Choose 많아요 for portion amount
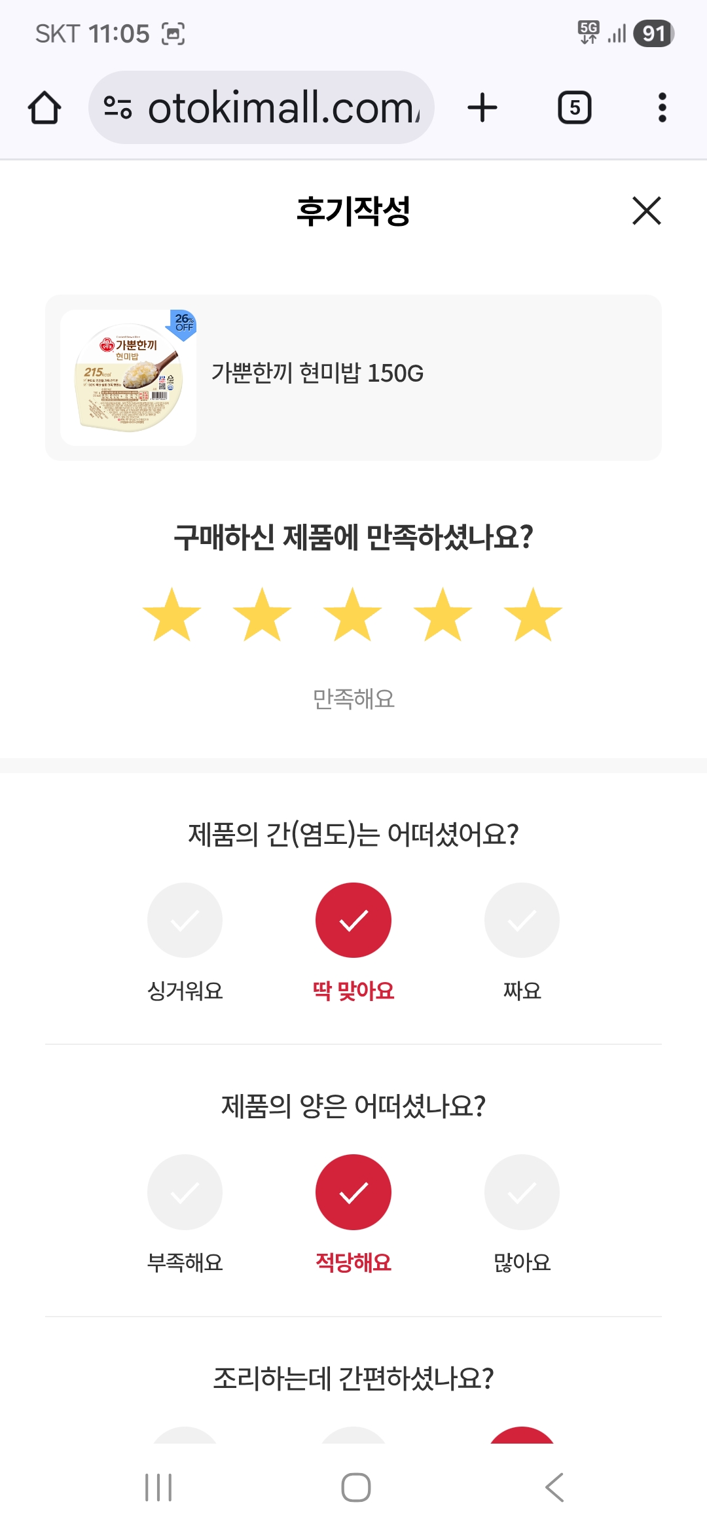Screen dimensions: 707x1532 pyautogui.click(x=522, y=1192)
